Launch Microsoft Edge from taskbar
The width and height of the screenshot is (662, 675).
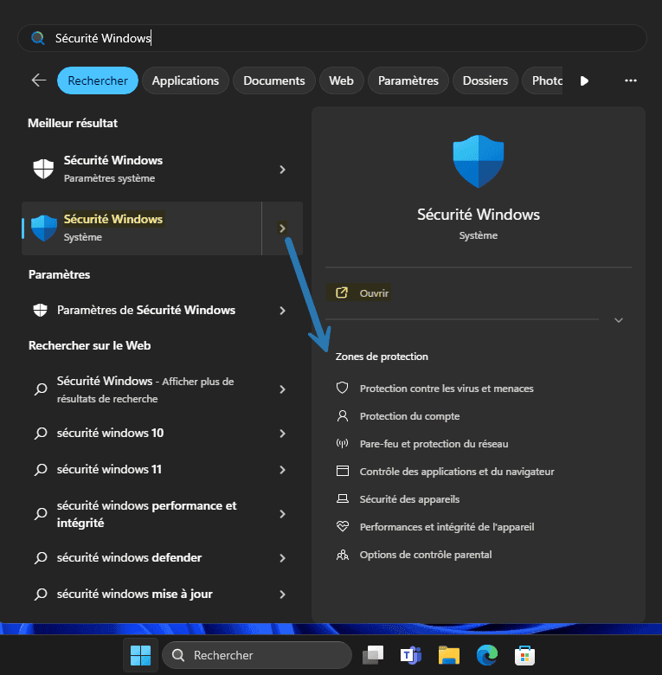(x=487, y=655)
